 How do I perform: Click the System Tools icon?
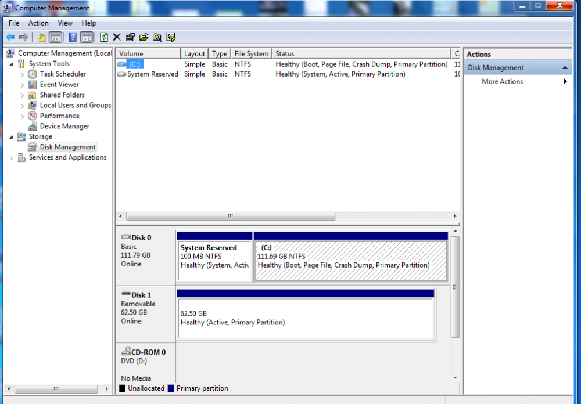pos(21,64)
